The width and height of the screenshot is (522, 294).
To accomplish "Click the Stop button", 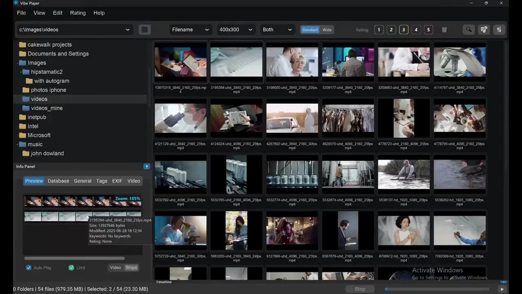I will point(360,289).
